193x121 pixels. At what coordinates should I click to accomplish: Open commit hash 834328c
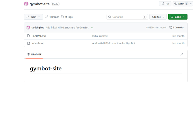point(150,28)
